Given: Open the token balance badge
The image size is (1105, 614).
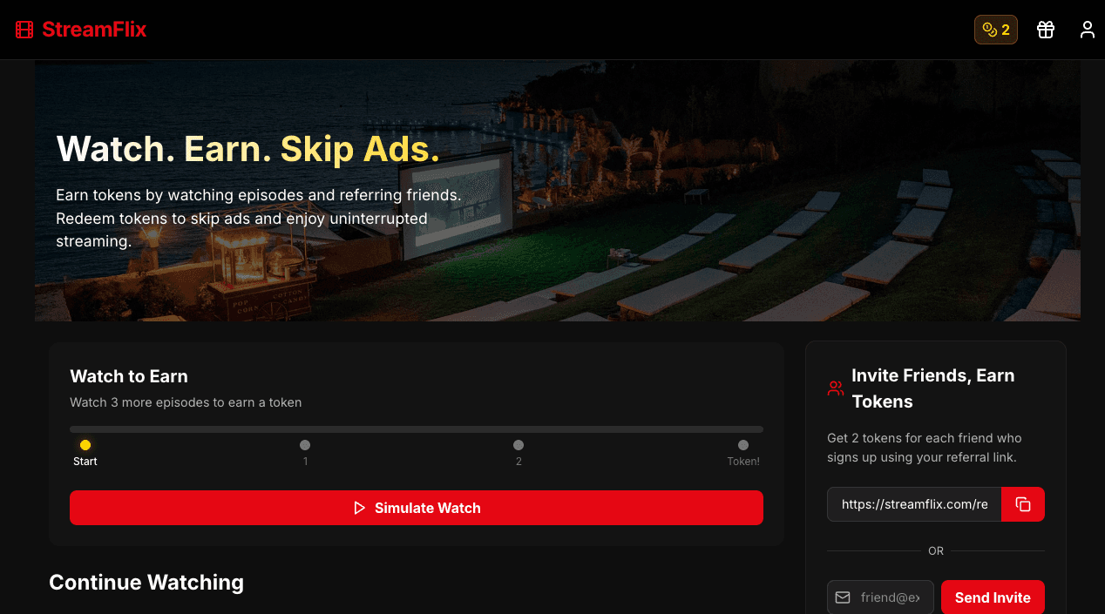Looking at the screenshot, I should point(995,29).
